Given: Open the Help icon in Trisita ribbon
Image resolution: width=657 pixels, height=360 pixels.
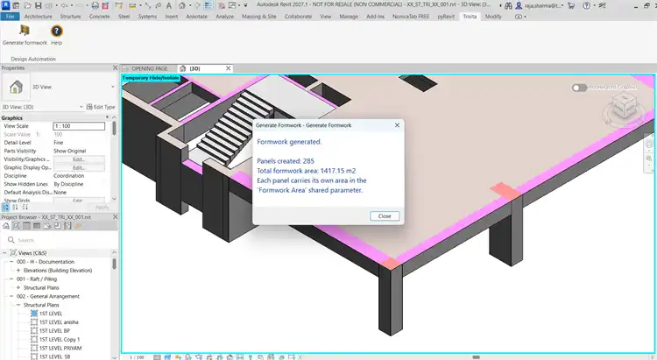Looking at the screenshot, I should [57, 31].
